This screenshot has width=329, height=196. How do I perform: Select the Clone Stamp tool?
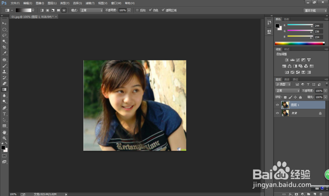[4, 72]
